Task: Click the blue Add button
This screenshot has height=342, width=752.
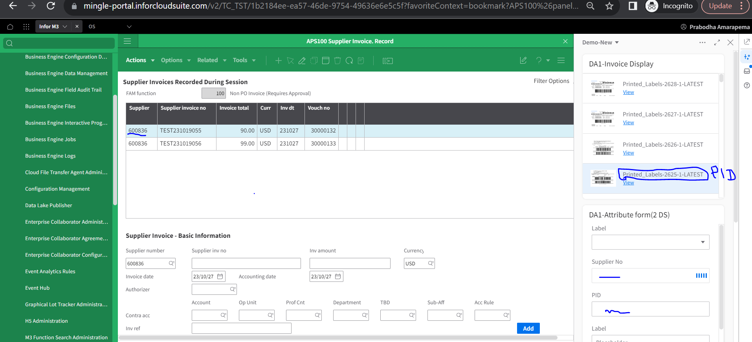Action: click(528, 328)
